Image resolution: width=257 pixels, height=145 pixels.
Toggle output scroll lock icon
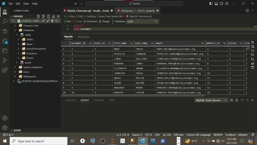click(x=237, y=100)
